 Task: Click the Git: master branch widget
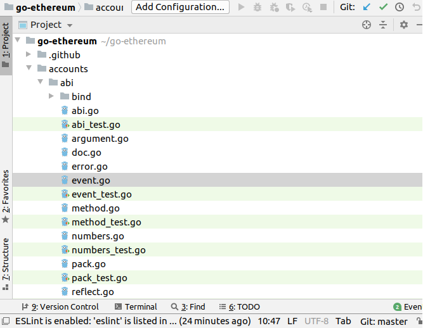coord(384,322)
